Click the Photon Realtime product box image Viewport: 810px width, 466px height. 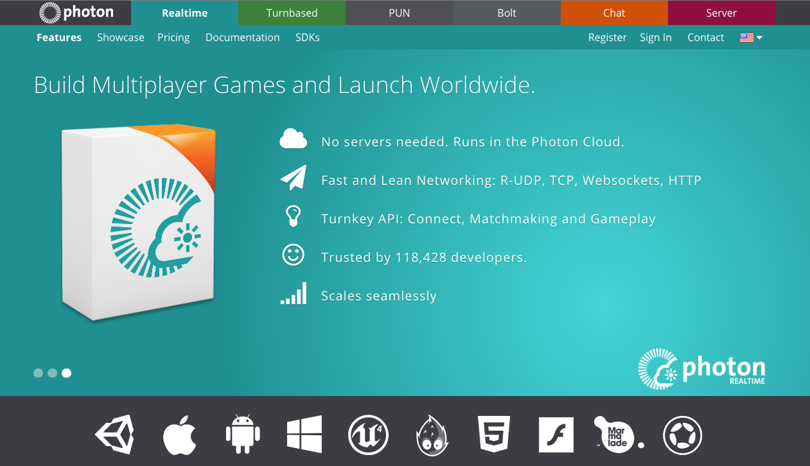pos(139,222)
